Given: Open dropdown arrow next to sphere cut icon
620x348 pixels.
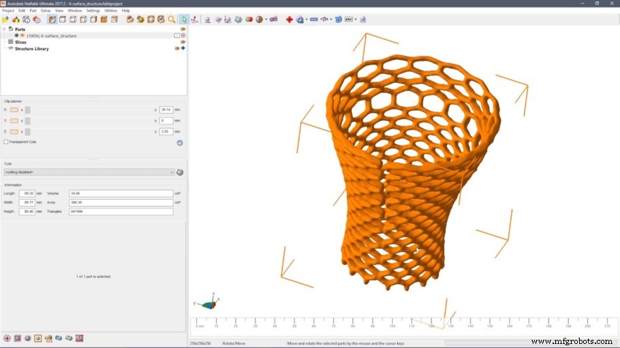Looking at the screenshot, I should 266,19.
